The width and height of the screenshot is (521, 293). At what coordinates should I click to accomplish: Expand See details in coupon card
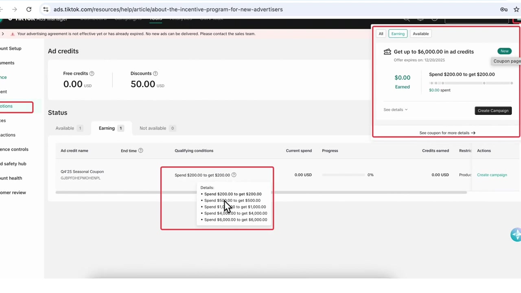pyautogui.click(x=395, y=110)
